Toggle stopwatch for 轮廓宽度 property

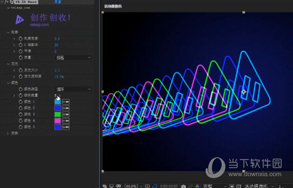click(x=21, y=39)
